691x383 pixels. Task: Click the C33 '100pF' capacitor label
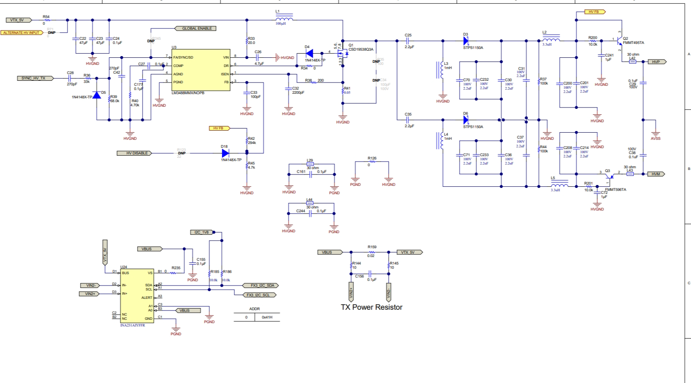point(256,97)
